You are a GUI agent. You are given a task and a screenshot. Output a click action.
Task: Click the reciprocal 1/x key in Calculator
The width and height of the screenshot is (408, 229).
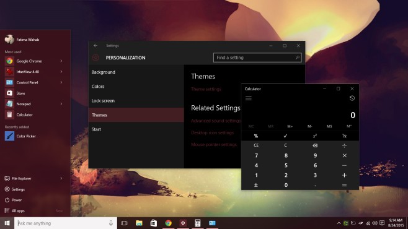[344, 136]
